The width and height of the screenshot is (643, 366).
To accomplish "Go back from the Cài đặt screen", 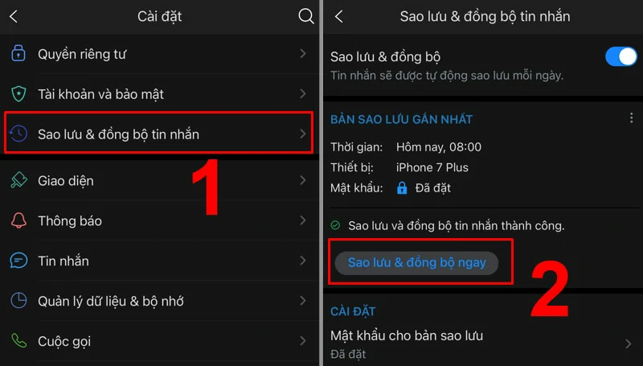I will [14, 16].
